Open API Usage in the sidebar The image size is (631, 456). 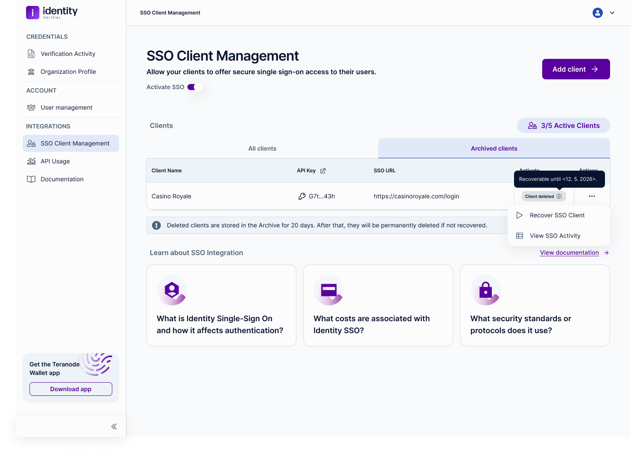click(x=55, y=161)
